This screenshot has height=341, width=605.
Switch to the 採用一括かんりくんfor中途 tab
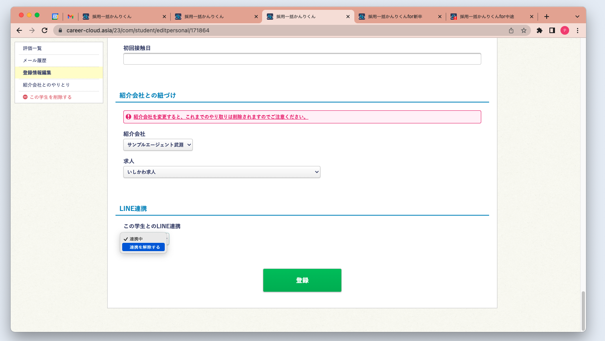click(x=487, y=17)
